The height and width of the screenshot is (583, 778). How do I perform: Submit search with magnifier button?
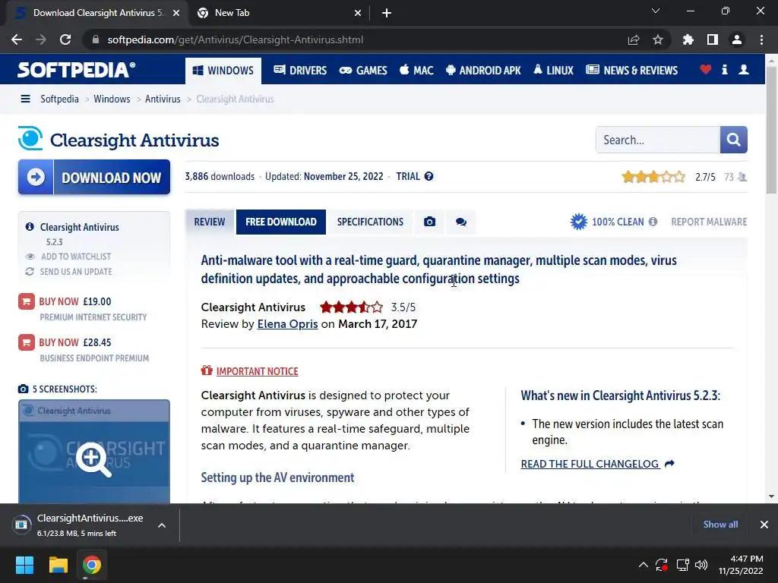pos(733,140)
